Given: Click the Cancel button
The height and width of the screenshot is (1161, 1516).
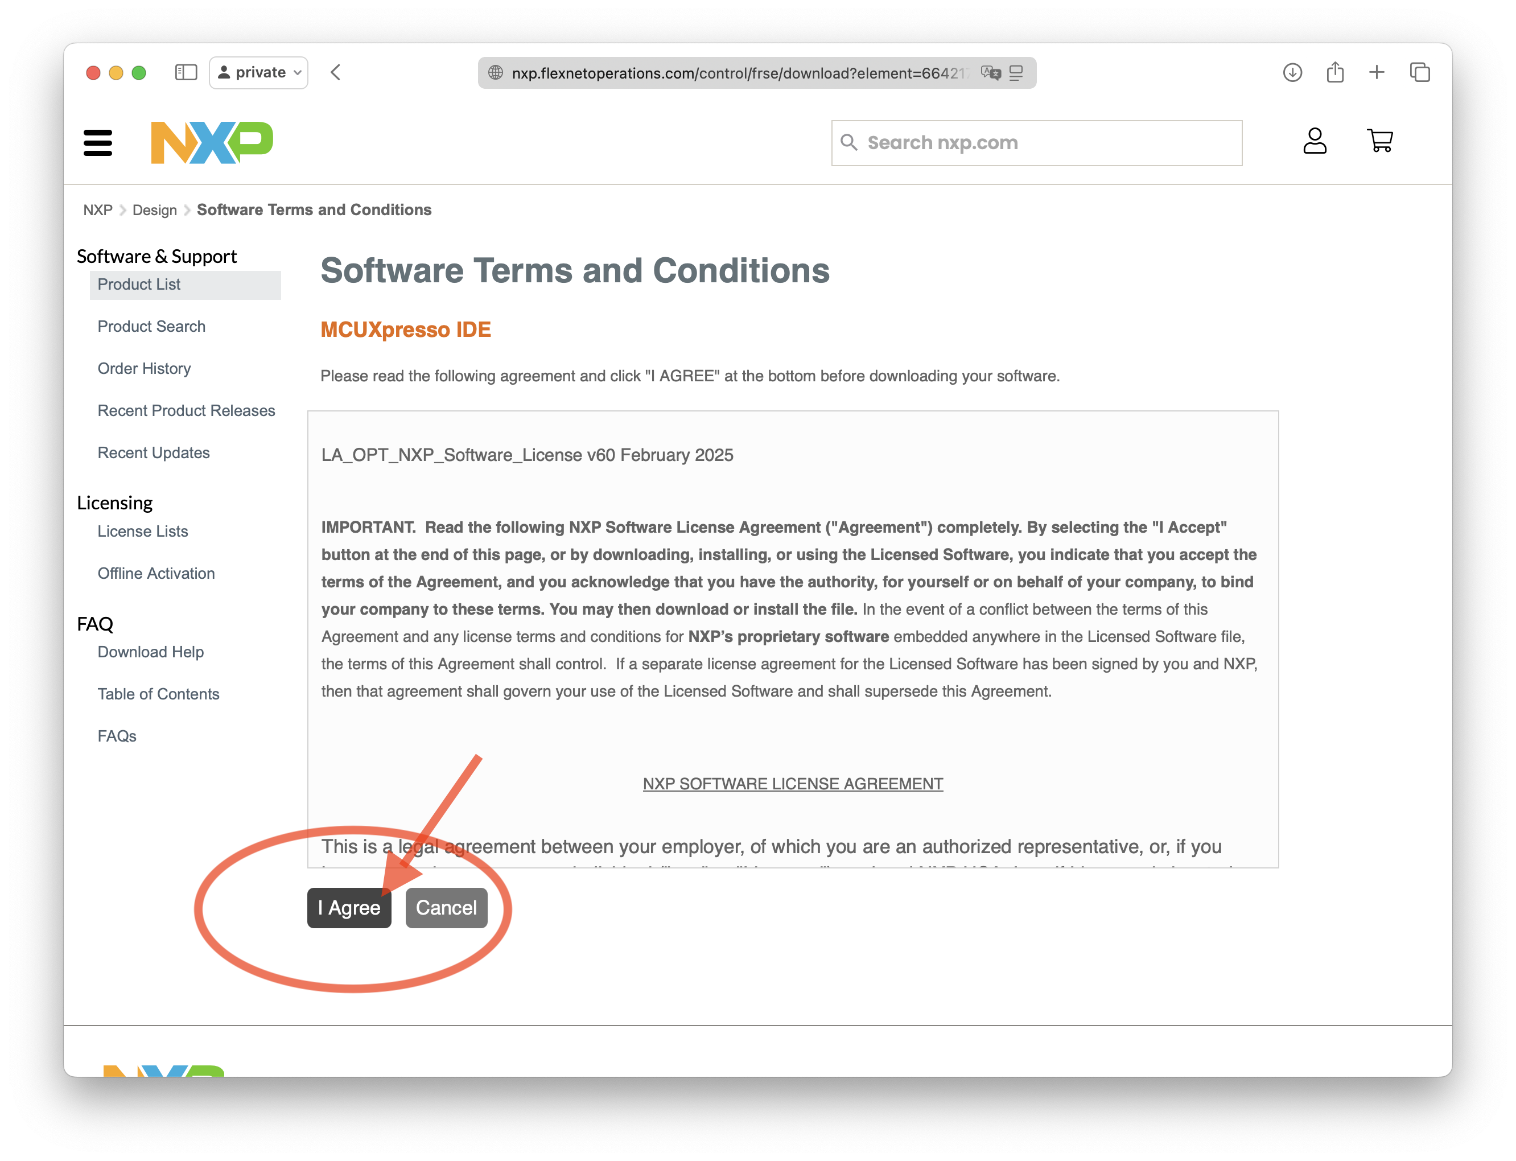Looking at the screenshot, I should click(446, 907).
